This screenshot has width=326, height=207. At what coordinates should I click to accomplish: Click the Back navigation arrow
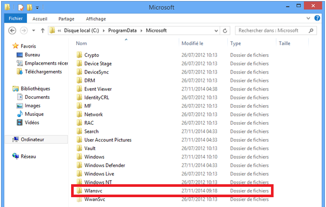click(12, 31)
